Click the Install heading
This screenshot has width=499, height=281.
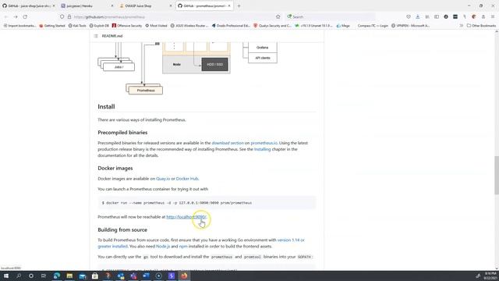[106, 107]
